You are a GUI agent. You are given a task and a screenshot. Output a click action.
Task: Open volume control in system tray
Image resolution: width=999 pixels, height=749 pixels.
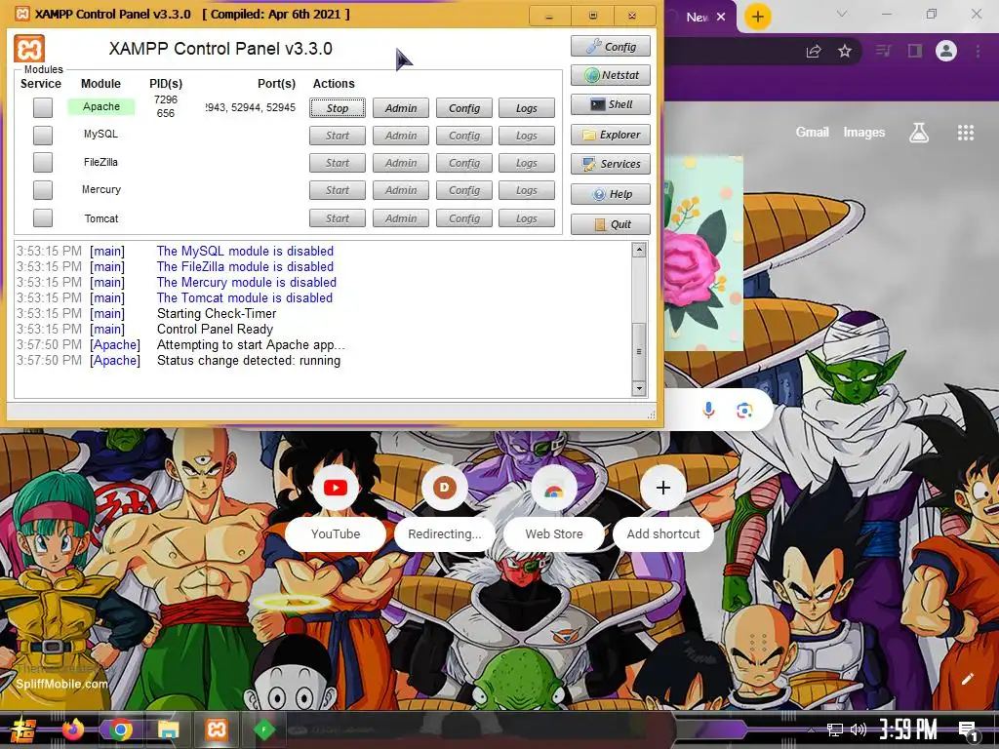coord(859,729)
